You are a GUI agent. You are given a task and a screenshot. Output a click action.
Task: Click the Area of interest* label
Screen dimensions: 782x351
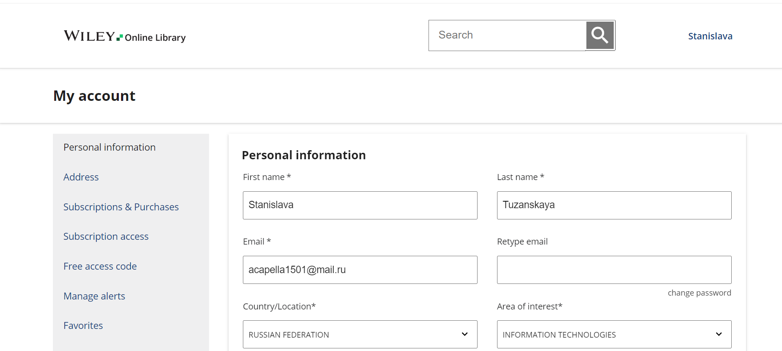[x=530, y=306]
